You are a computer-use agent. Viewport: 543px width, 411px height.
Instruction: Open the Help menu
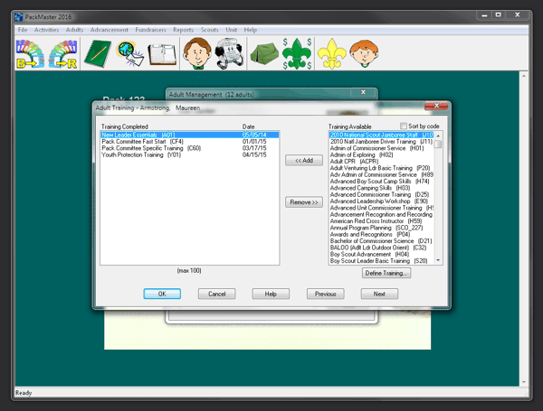[250, 30]
